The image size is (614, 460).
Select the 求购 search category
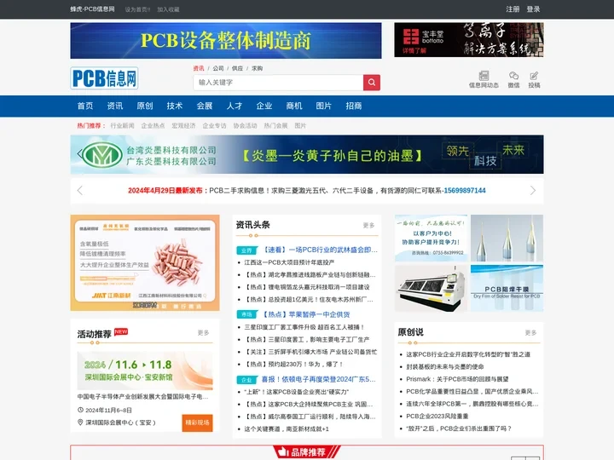[257, 68]
